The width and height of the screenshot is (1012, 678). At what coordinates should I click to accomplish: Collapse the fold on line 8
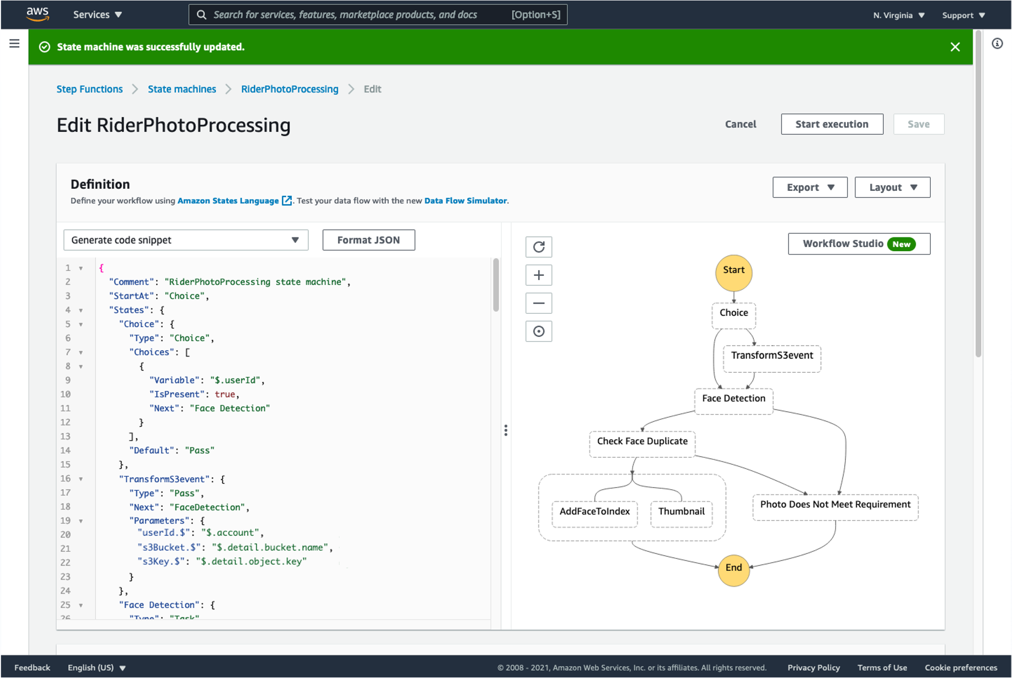[x=81, y=367]
